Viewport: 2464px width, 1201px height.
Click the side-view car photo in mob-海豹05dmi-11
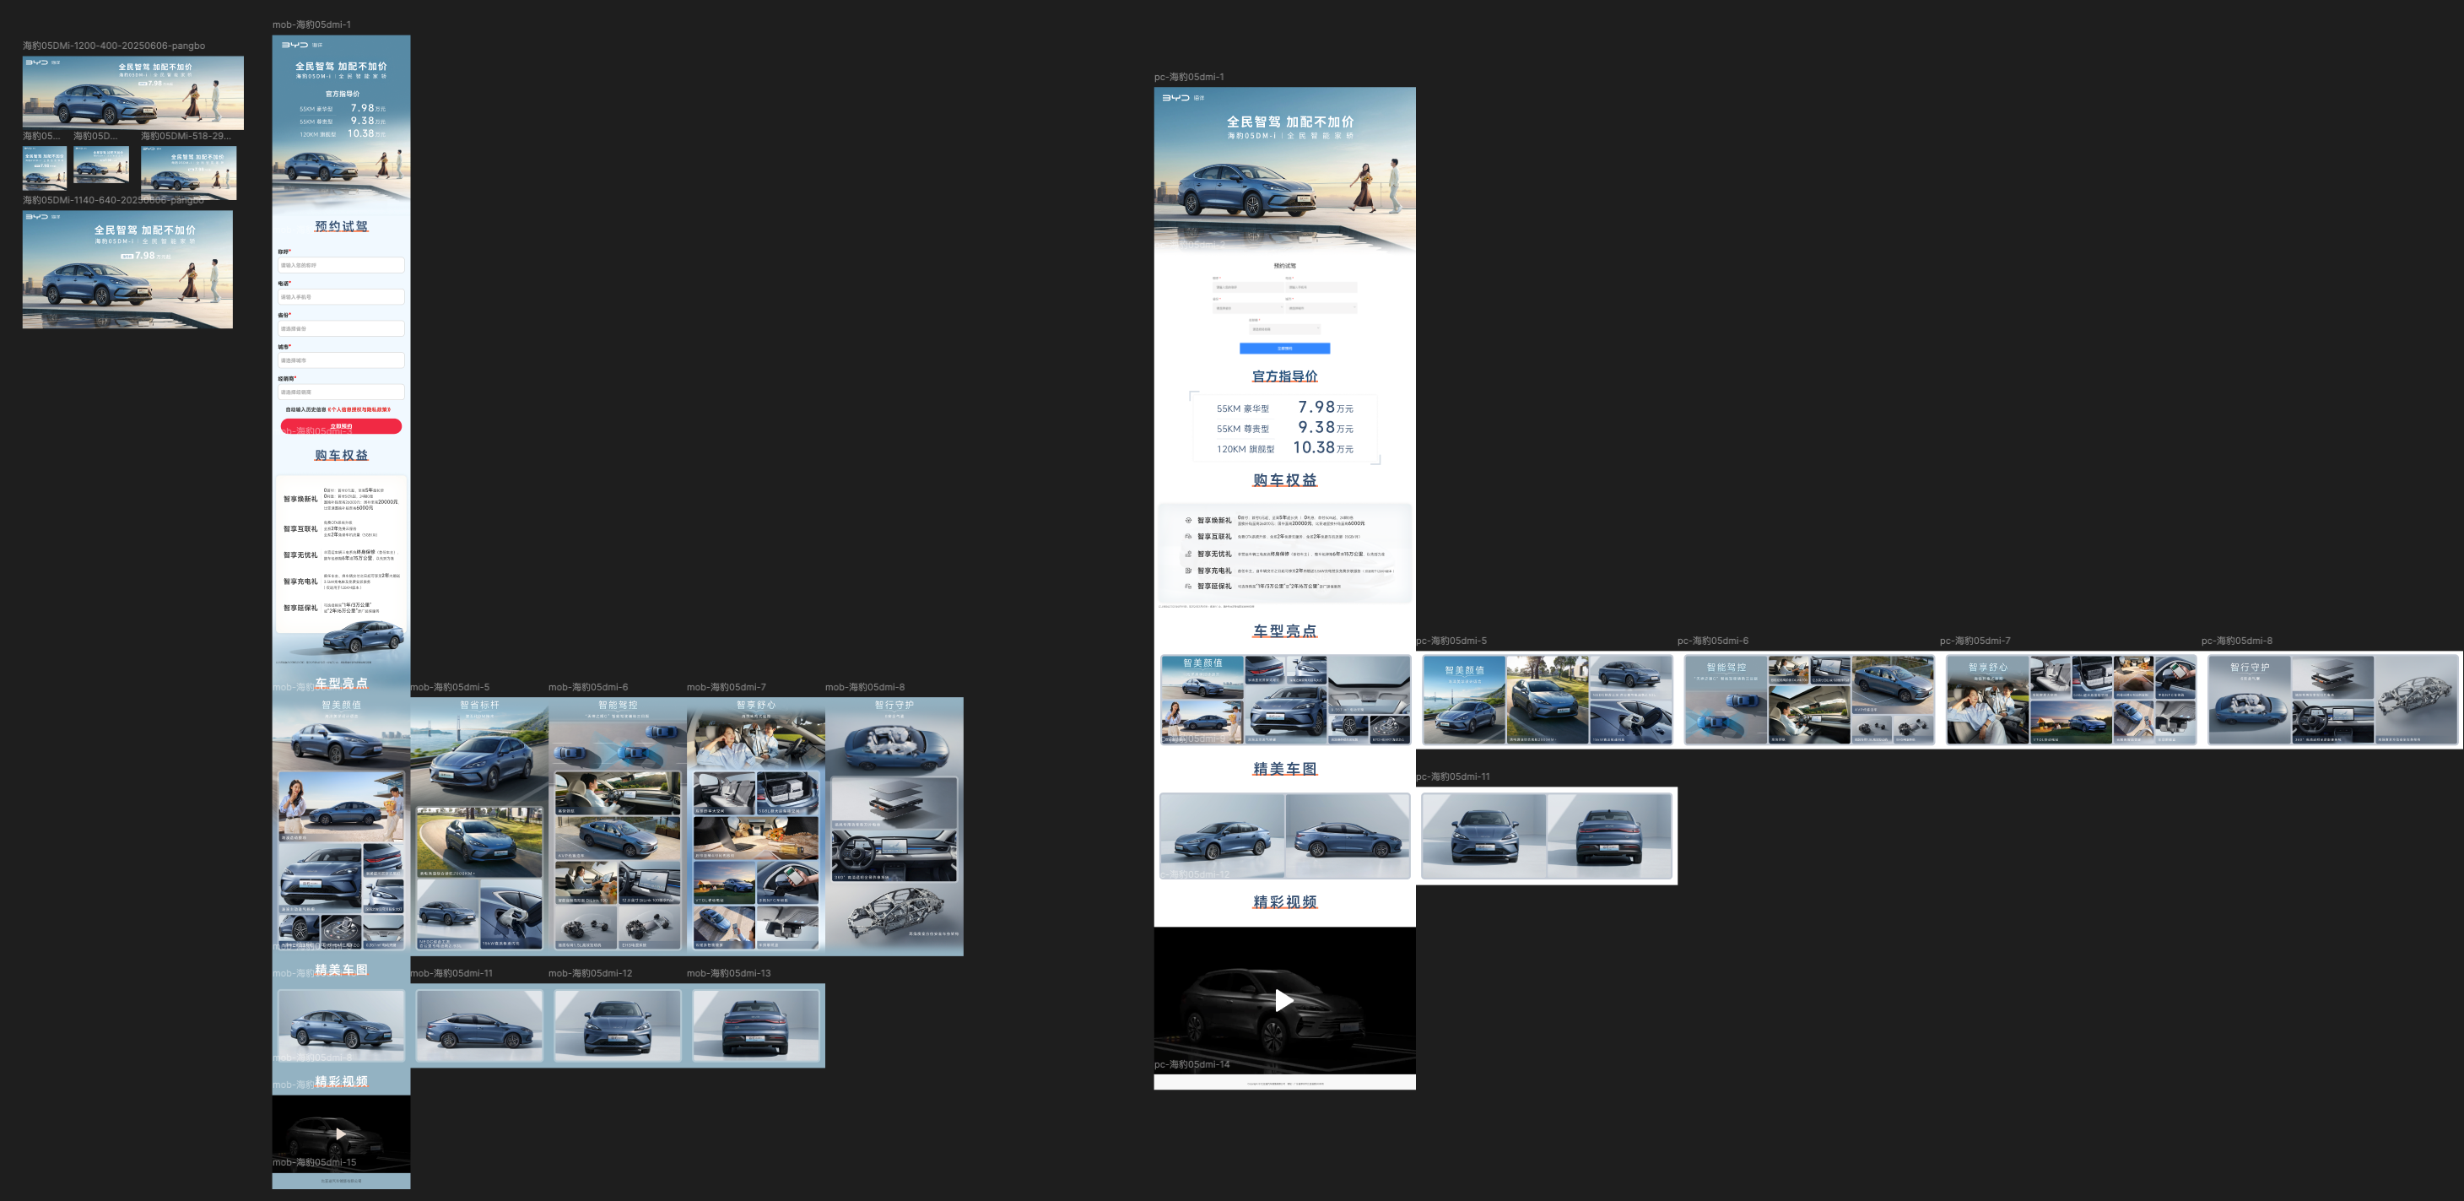click(x=479, y=1026)
